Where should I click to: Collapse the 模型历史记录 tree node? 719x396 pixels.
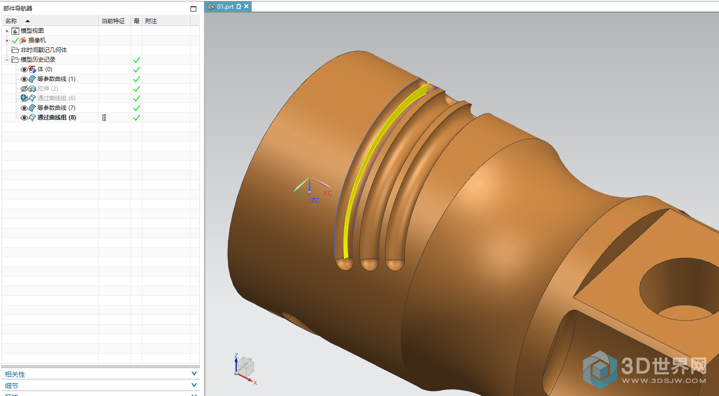pos(7,60)
